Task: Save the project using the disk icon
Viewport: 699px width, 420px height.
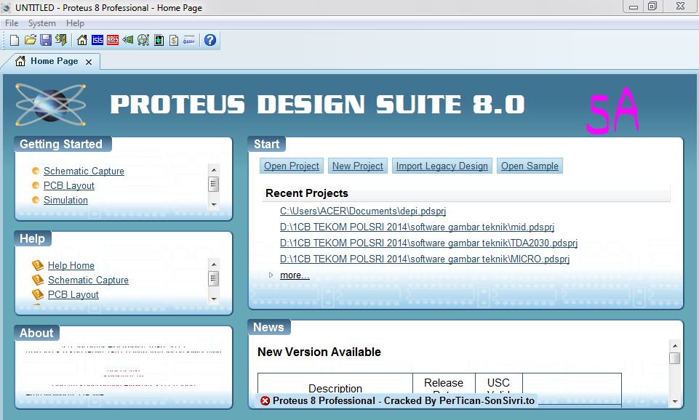Action: pyautogui.click(x=46, y=40)
